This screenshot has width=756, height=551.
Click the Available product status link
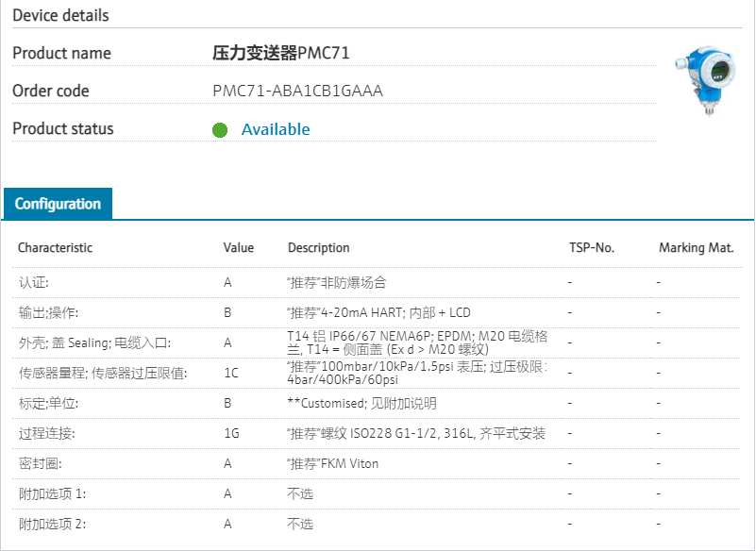(x=276, y=130)
